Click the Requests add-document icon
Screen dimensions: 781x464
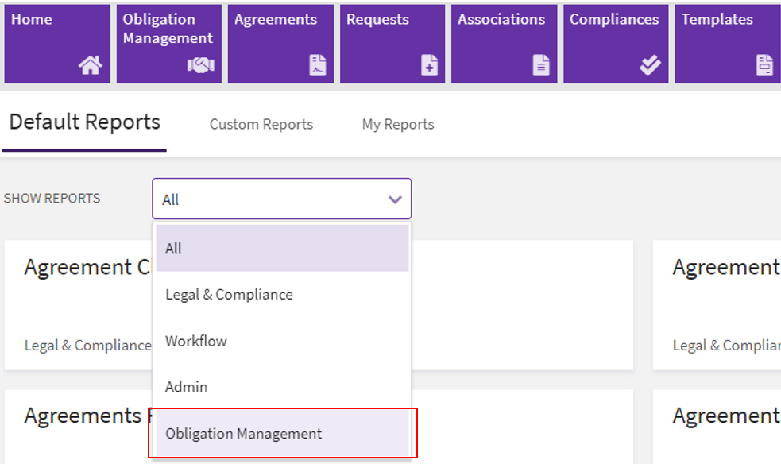tap(429, 67)
